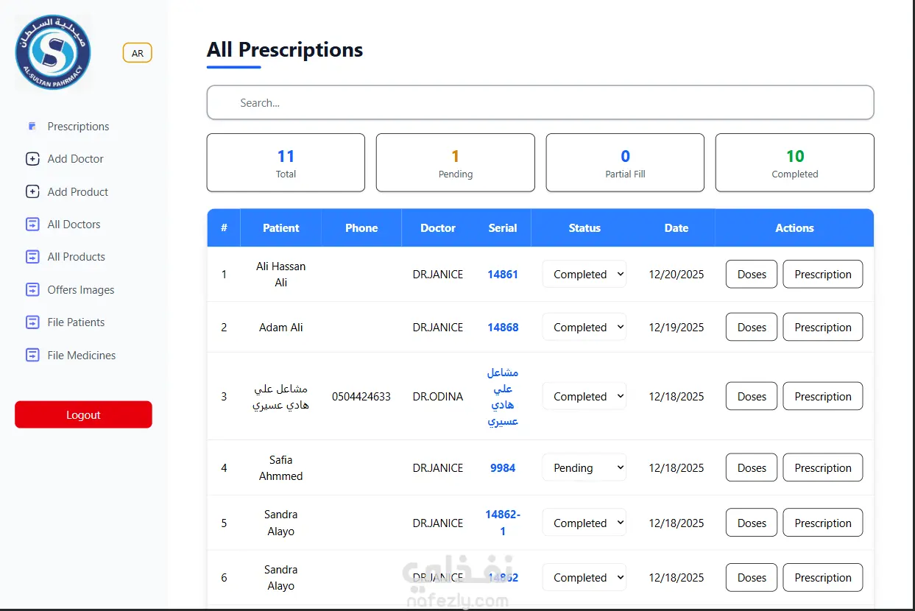Click the File Patients sidebar icon
915x611 pixels.
coord(32,322)
